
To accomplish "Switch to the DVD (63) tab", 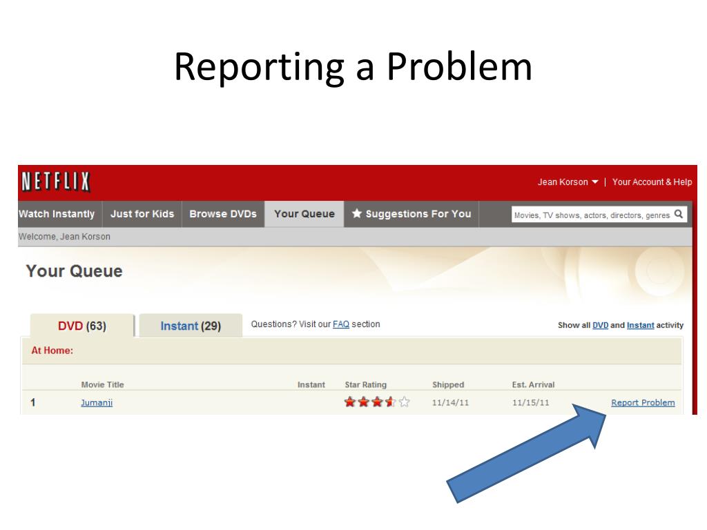I will 82,326.
